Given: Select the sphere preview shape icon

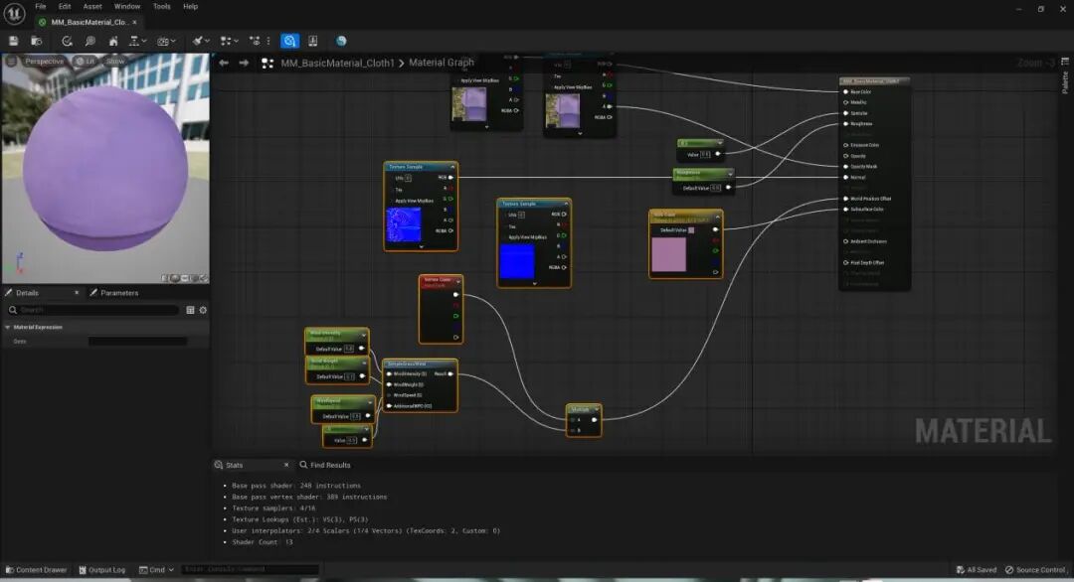Looking at the screenshot, I should 175,278.
